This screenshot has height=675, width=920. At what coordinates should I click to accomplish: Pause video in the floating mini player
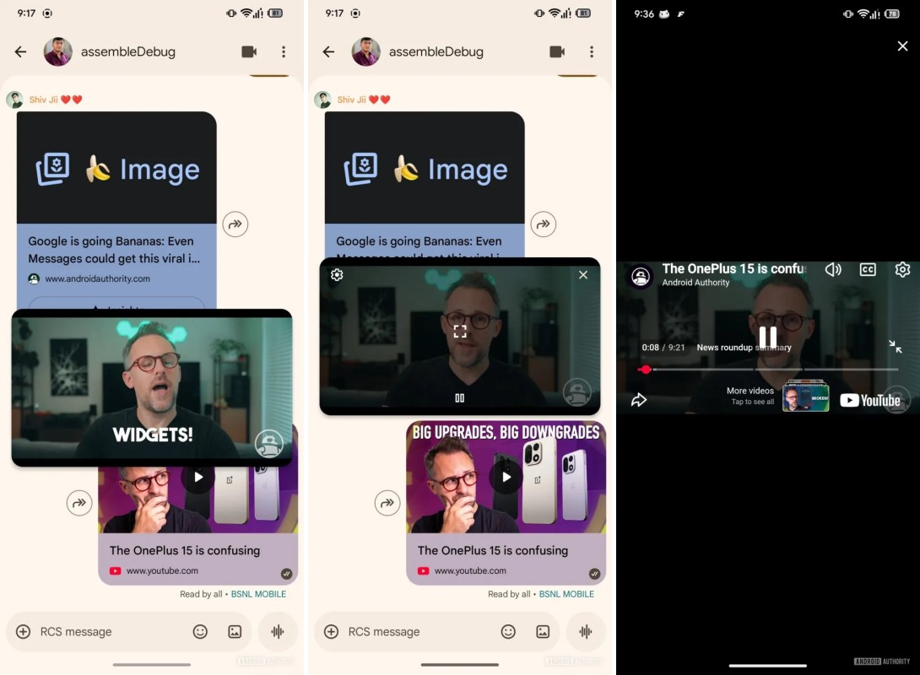[x=460, y=398]
